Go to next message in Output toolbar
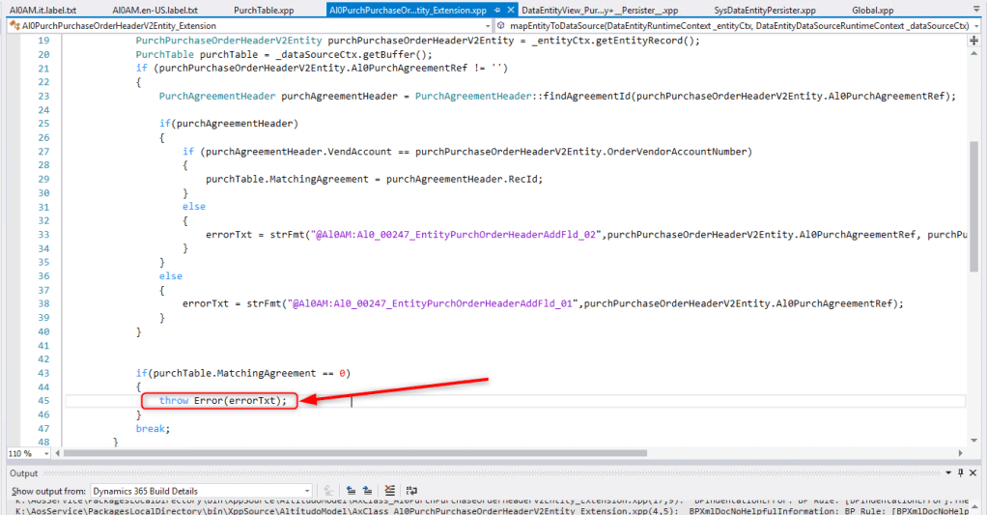The image size is (987, 515). tap(367, 491)
